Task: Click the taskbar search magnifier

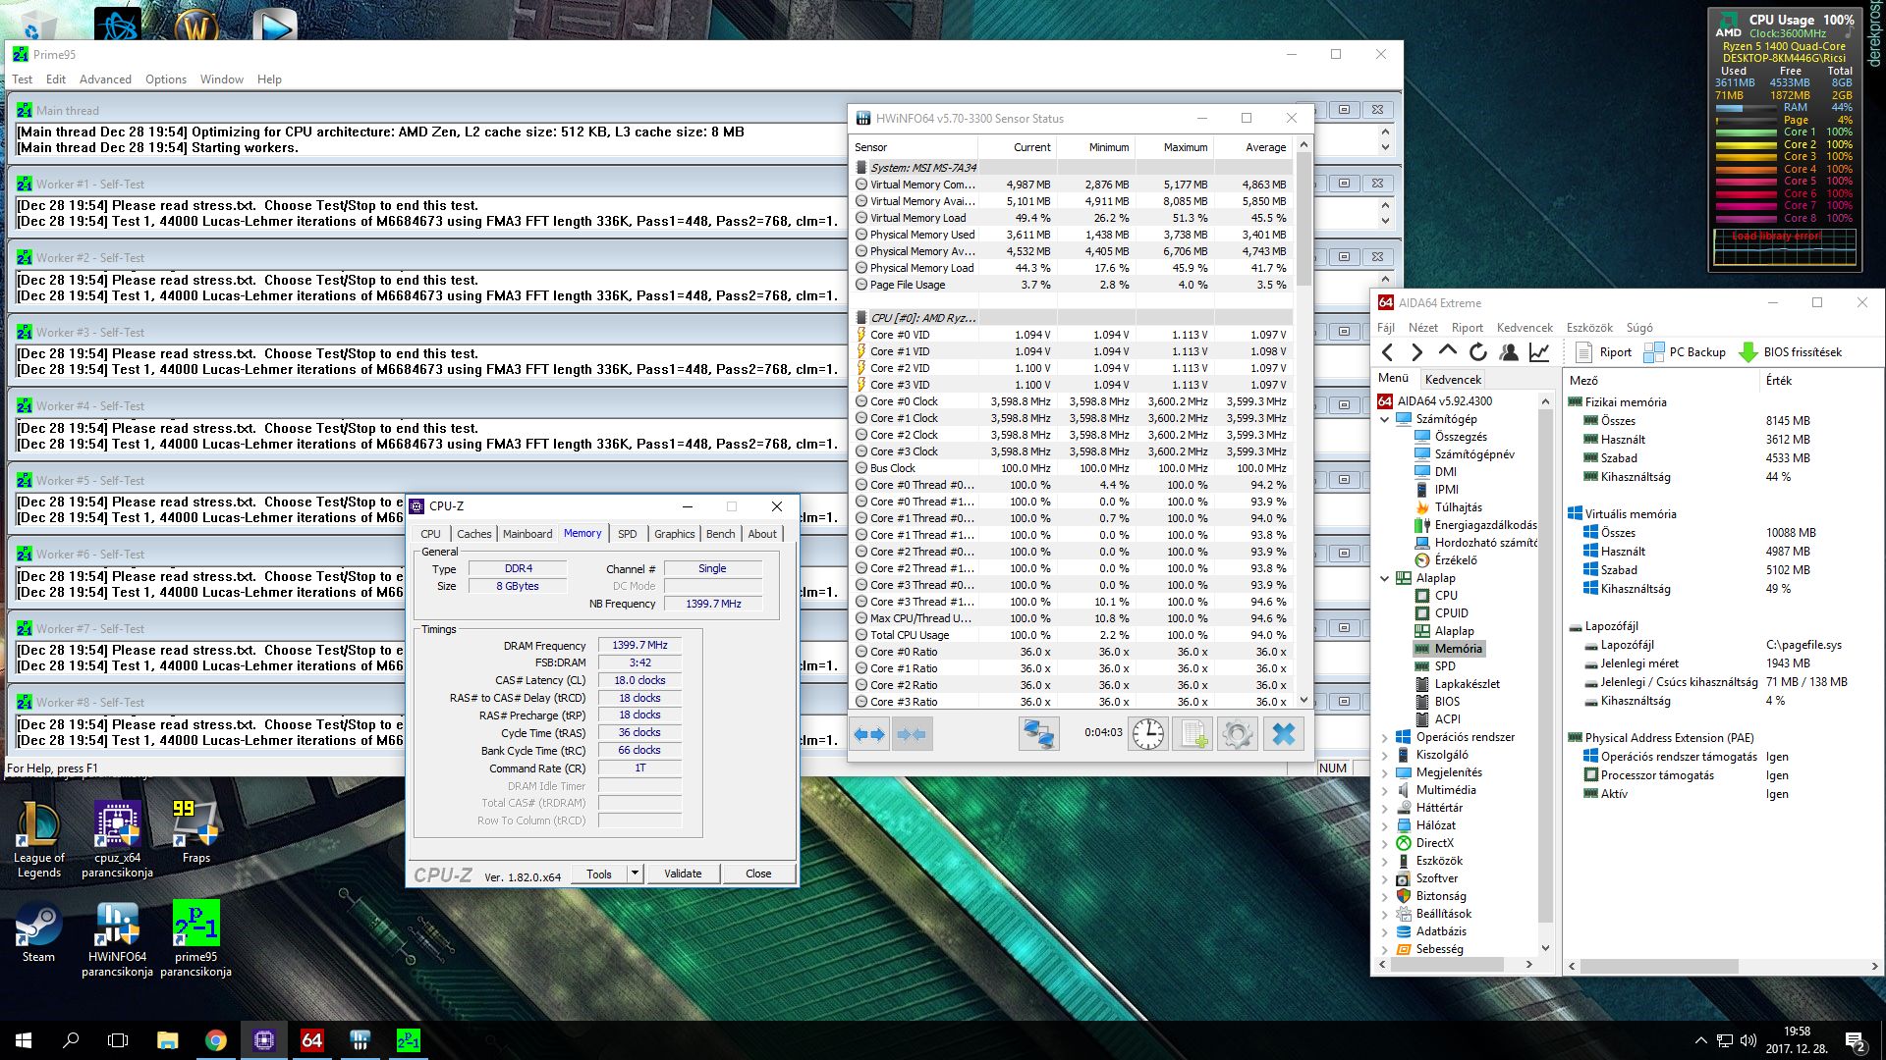Action: click(71, 1040)
